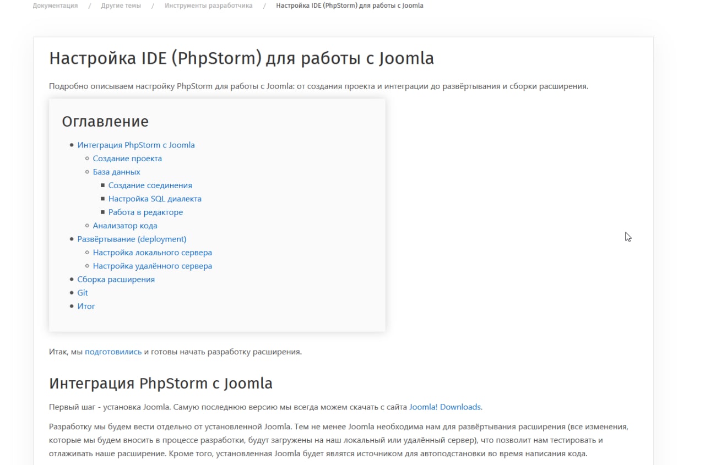Image resolution: width=705 pixels, height=465 pixels.
Task: Jump to Настройка SQL диалекта section
Action: click(x=155, y=199)
